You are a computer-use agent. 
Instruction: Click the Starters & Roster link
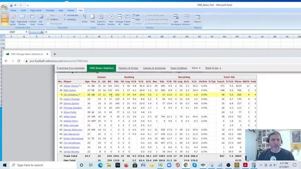(128, 68)
